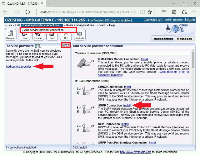Click the Add service provider link
This screenshot has height=156, width=200.
18,67
